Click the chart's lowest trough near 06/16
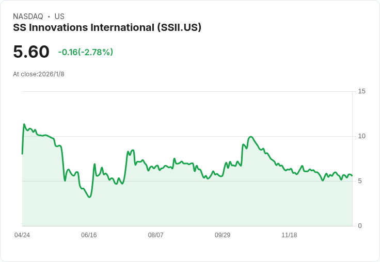Screen dimensions: 380x262 coord(90,197)
